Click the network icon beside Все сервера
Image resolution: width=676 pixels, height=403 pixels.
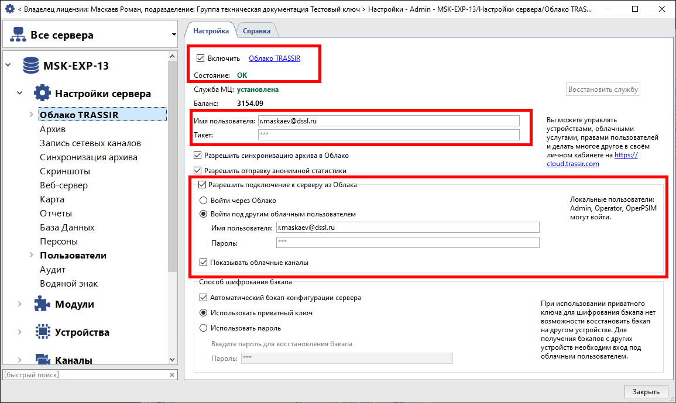click(18, 35)
